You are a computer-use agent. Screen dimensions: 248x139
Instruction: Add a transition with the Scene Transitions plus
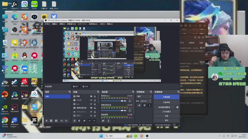139,105
